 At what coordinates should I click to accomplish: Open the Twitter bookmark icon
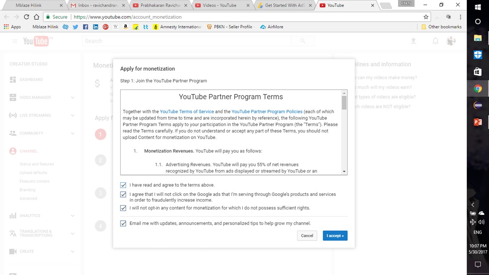[x=75, y=27]
